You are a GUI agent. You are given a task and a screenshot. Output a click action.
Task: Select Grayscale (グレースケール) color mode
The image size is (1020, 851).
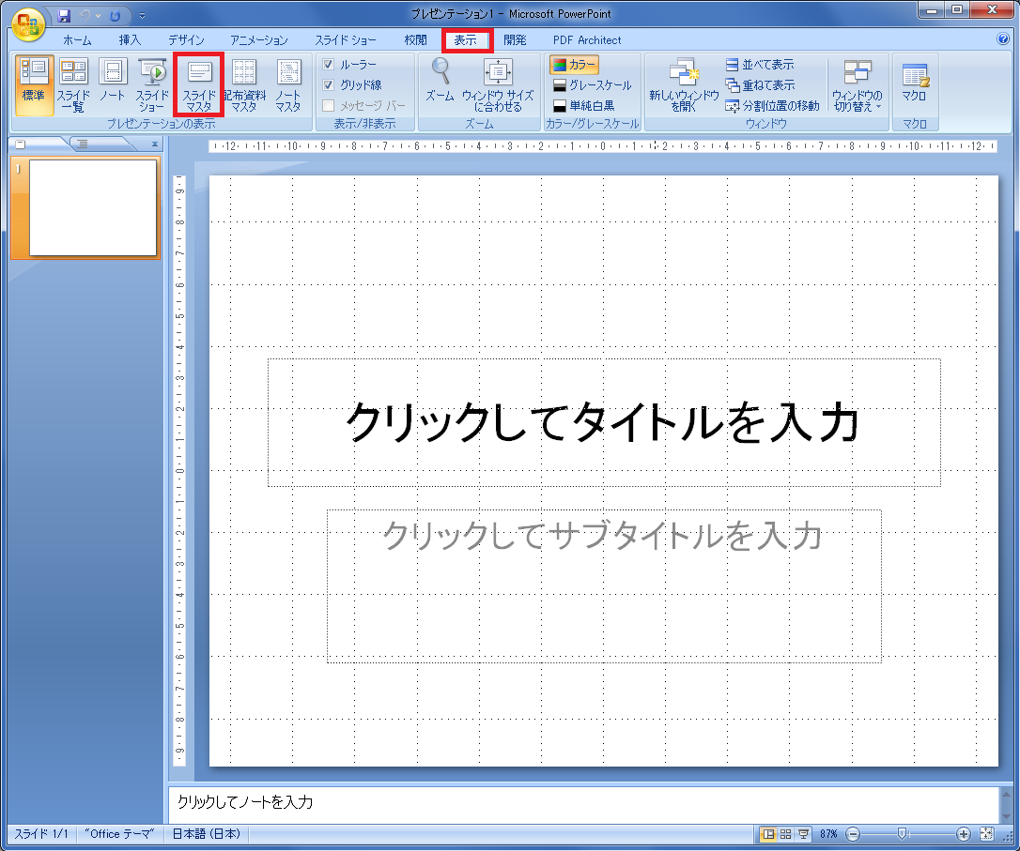[x=592, y=85]
